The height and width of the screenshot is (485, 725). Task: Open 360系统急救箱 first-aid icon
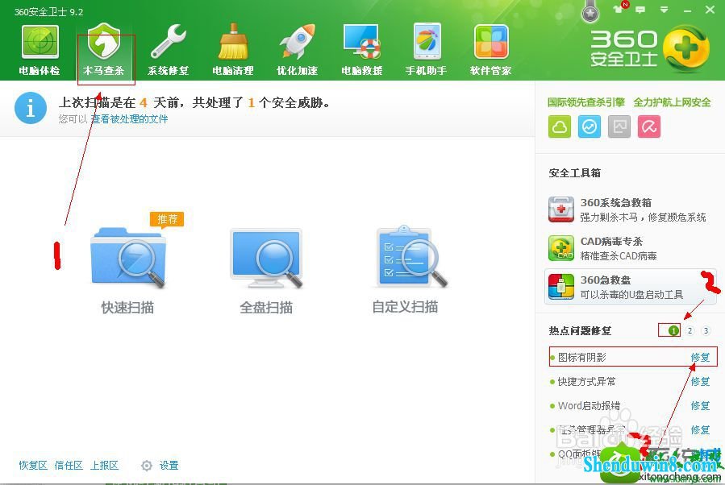click(561, 209)
